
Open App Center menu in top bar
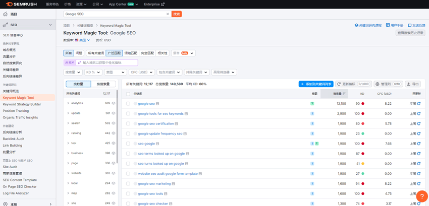coord(123,4)
